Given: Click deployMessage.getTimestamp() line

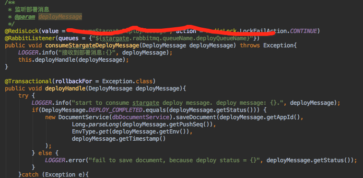Looking at the screenshot, I should [119, 139].
